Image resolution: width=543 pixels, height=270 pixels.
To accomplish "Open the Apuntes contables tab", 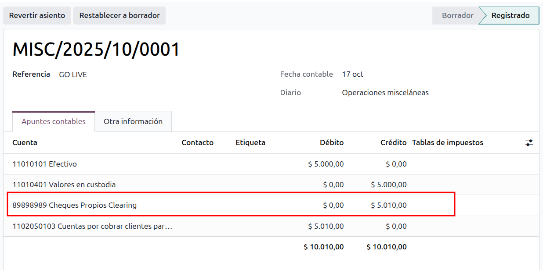I will coord(54,121).
